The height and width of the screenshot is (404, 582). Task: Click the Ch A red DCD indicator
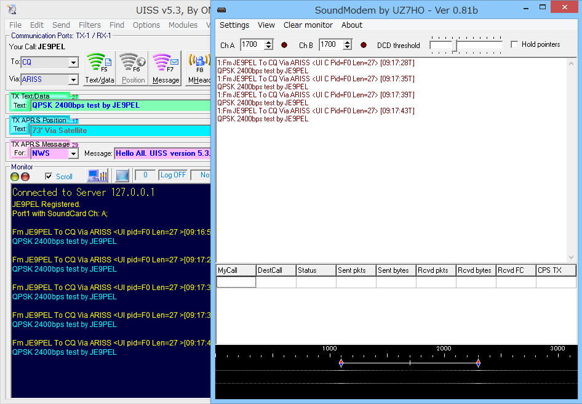click(284, 45)
